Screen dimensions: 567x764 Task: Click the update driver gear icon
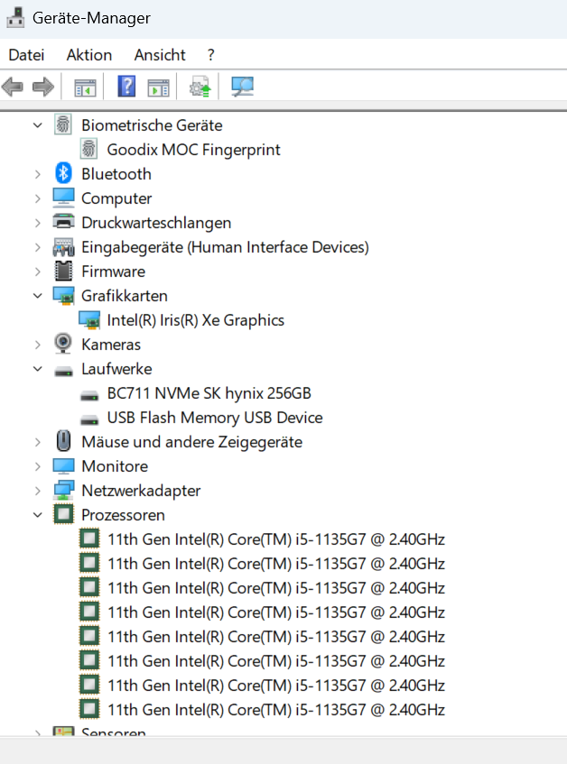tap(200, 87)
